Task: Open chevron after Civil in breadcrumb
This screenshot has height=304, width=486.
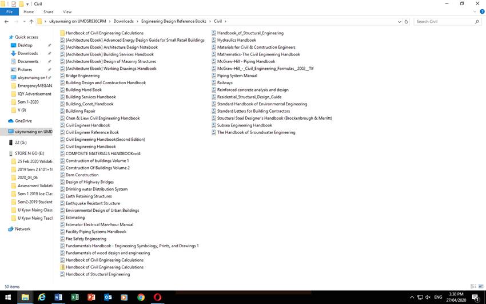Action: pyautogui.click(x=225, y=21)
